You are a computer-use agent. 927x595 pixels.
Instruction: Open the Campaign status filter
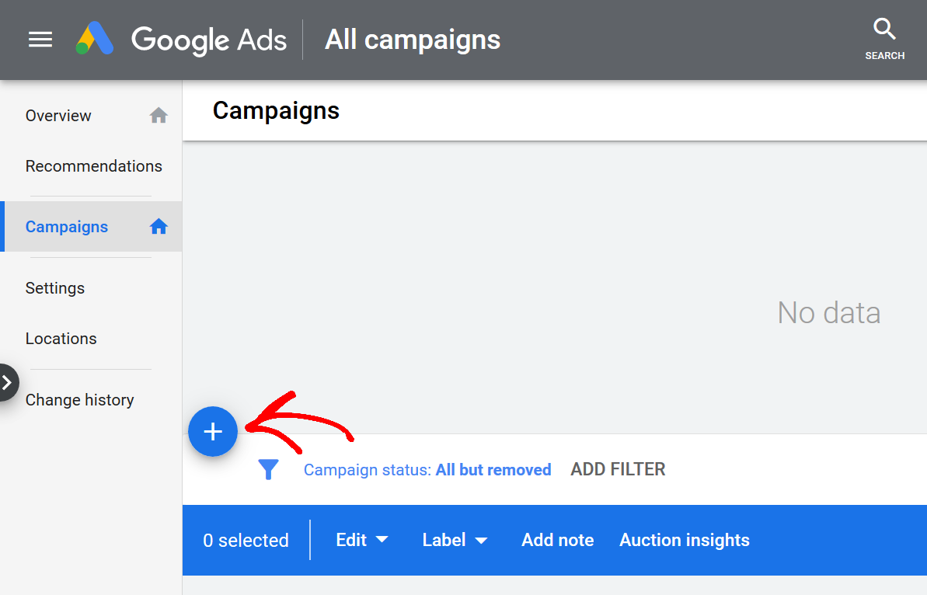(427, 469)
